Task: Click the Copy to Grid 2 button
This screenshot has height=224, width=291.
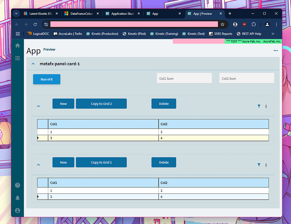Action: coord(101,103)
